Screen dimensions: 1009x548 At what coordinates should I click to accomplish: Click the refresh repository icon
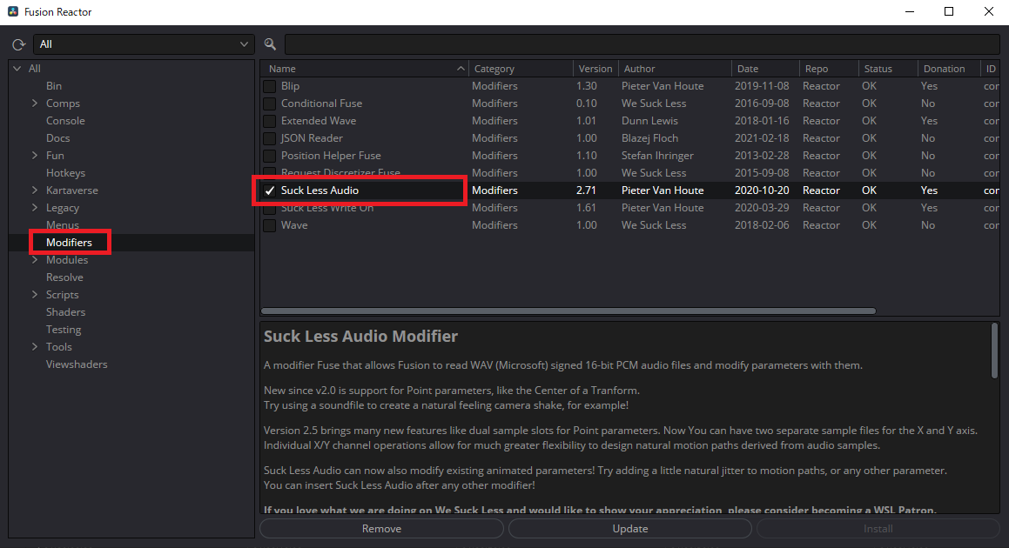pyautogui.click(x=18, y=44)
